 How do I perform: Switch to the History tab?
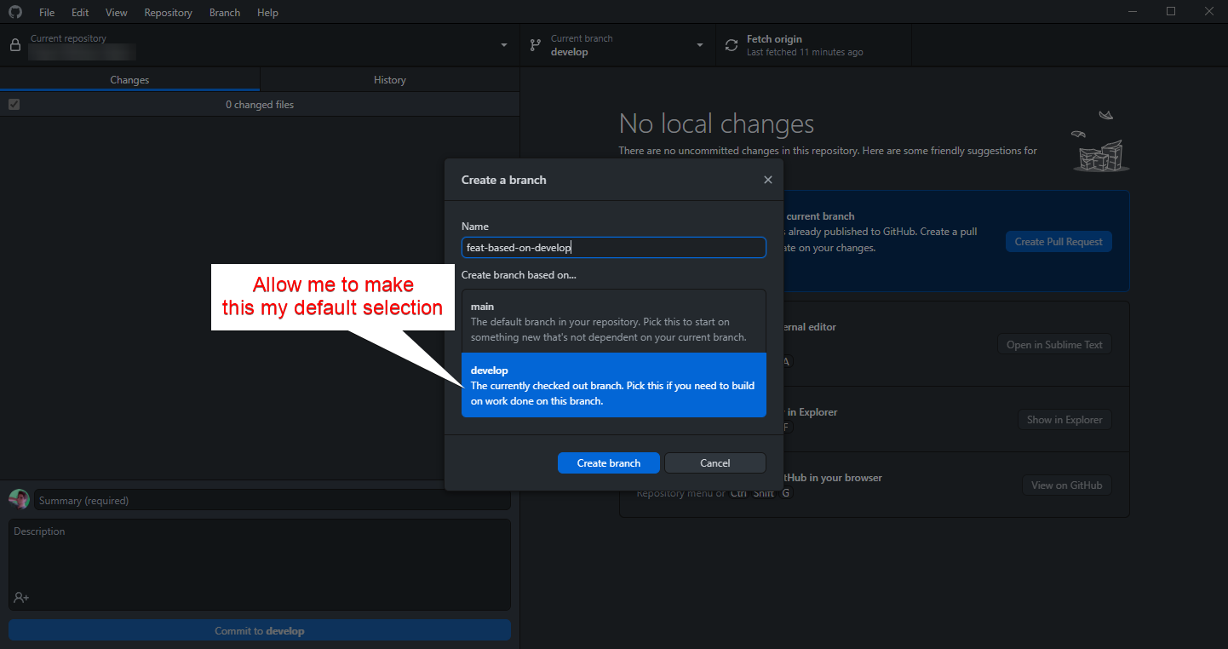(x=389, y=79)
